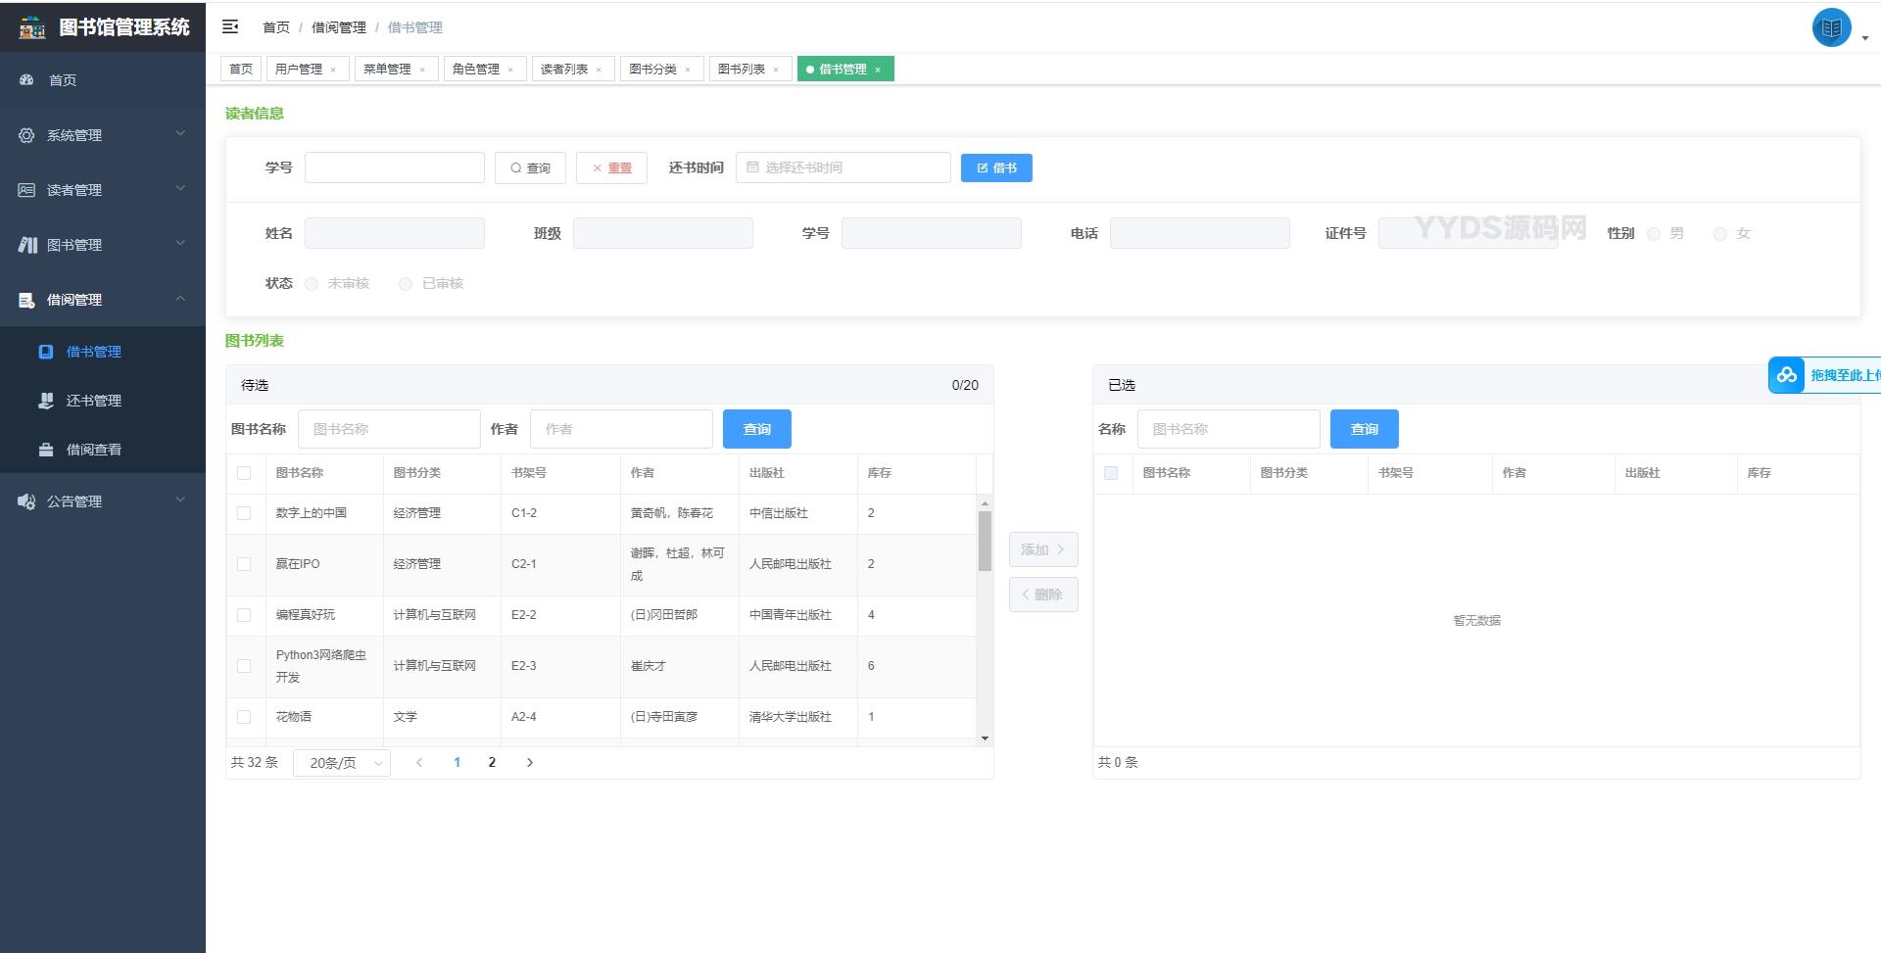Open the 20条/页 page size dropdown

[x=342, y=763]
